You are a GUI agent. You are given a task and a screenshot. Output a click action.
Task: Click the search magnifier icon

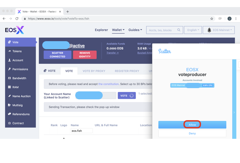pos(178,30)
